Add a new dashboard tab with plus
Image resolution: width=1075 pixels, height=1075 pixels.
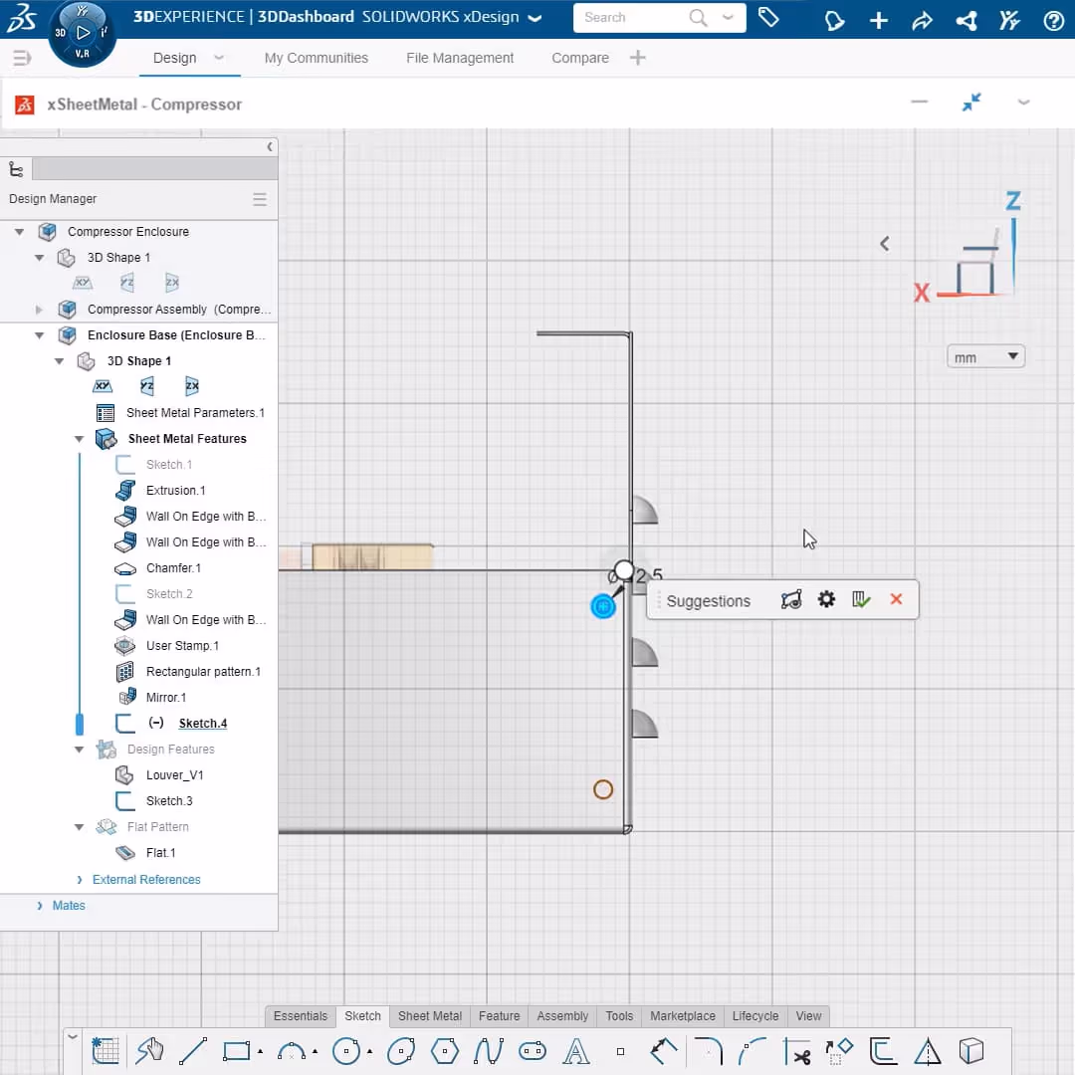tap(638, 58)
